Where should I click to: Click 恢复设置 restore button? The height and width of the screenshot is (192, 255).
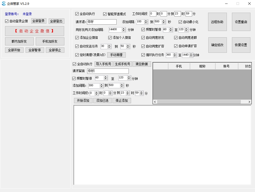(x=241, y=45)
